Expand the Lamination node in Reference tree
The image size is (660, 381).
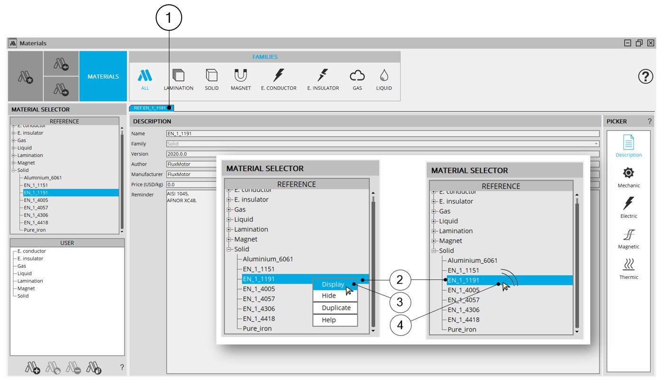tap(14, 156)
